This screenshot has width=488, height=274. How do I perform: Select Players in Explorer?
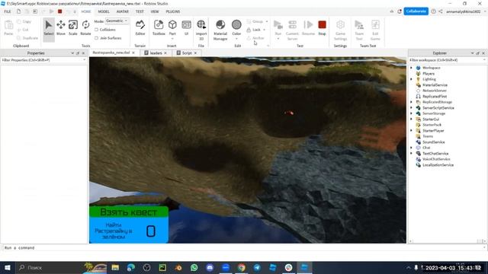coord(429,74)
